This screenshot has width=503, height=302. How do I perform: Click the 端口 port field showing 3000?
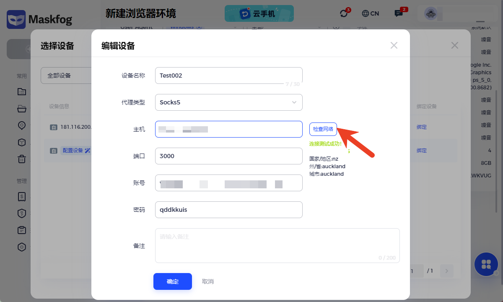pyautogui.click(x=228, y=156)
